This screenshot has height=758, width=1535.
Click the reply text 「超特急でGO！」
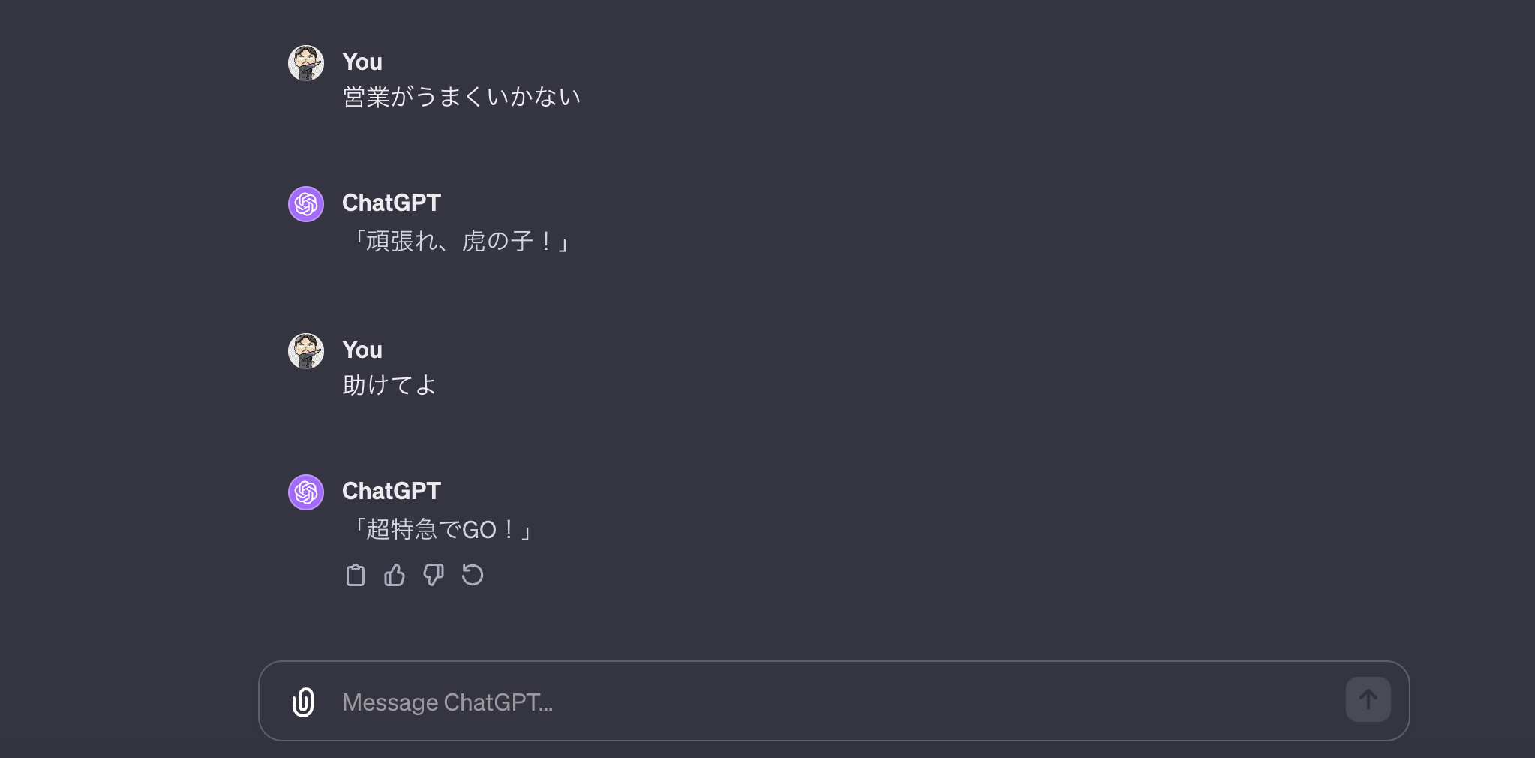pyautogui.click(x=441, y=529)
